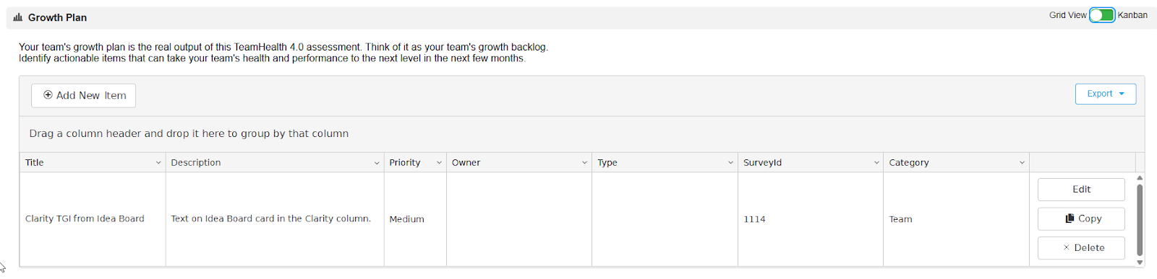
Task: Click the X icon in the Delete button
Action: [x=1066, y=248]
